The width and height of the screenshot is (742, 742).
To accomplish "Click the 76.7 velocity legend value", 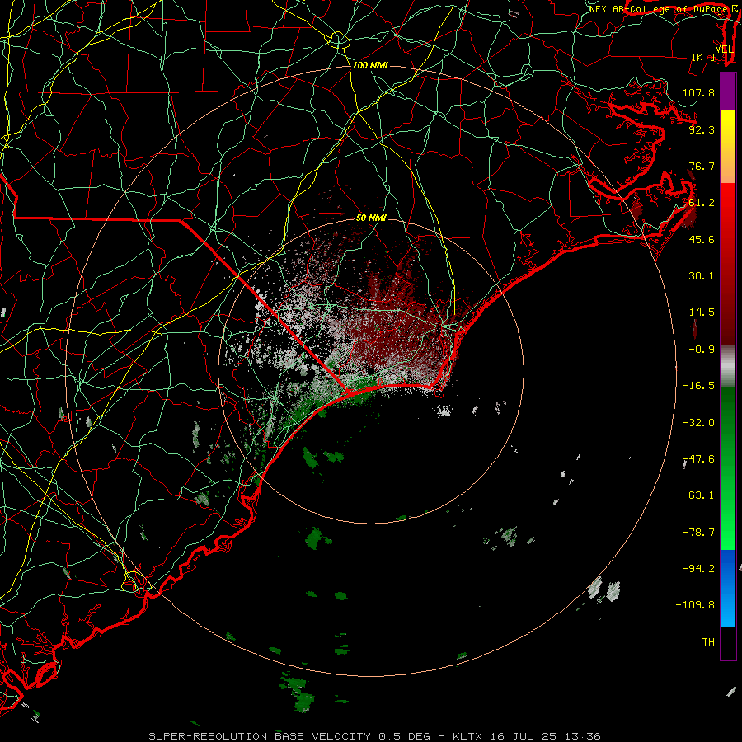I will [x=702, y=166].
